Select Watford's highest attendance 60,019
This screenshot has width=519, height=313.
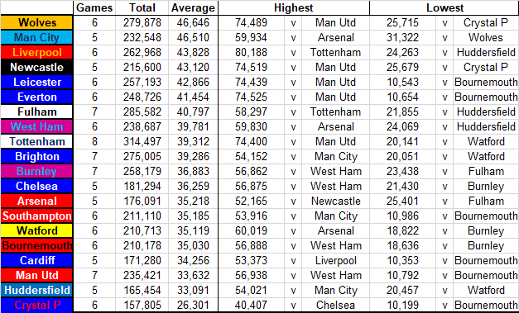(x=252, y=230)
